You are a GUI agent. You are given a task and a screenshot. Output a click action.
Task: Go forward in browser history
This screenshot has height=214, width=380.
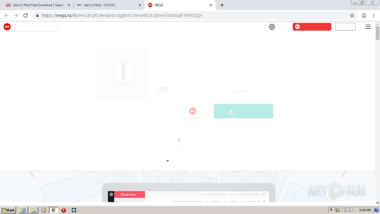(16, 15)
